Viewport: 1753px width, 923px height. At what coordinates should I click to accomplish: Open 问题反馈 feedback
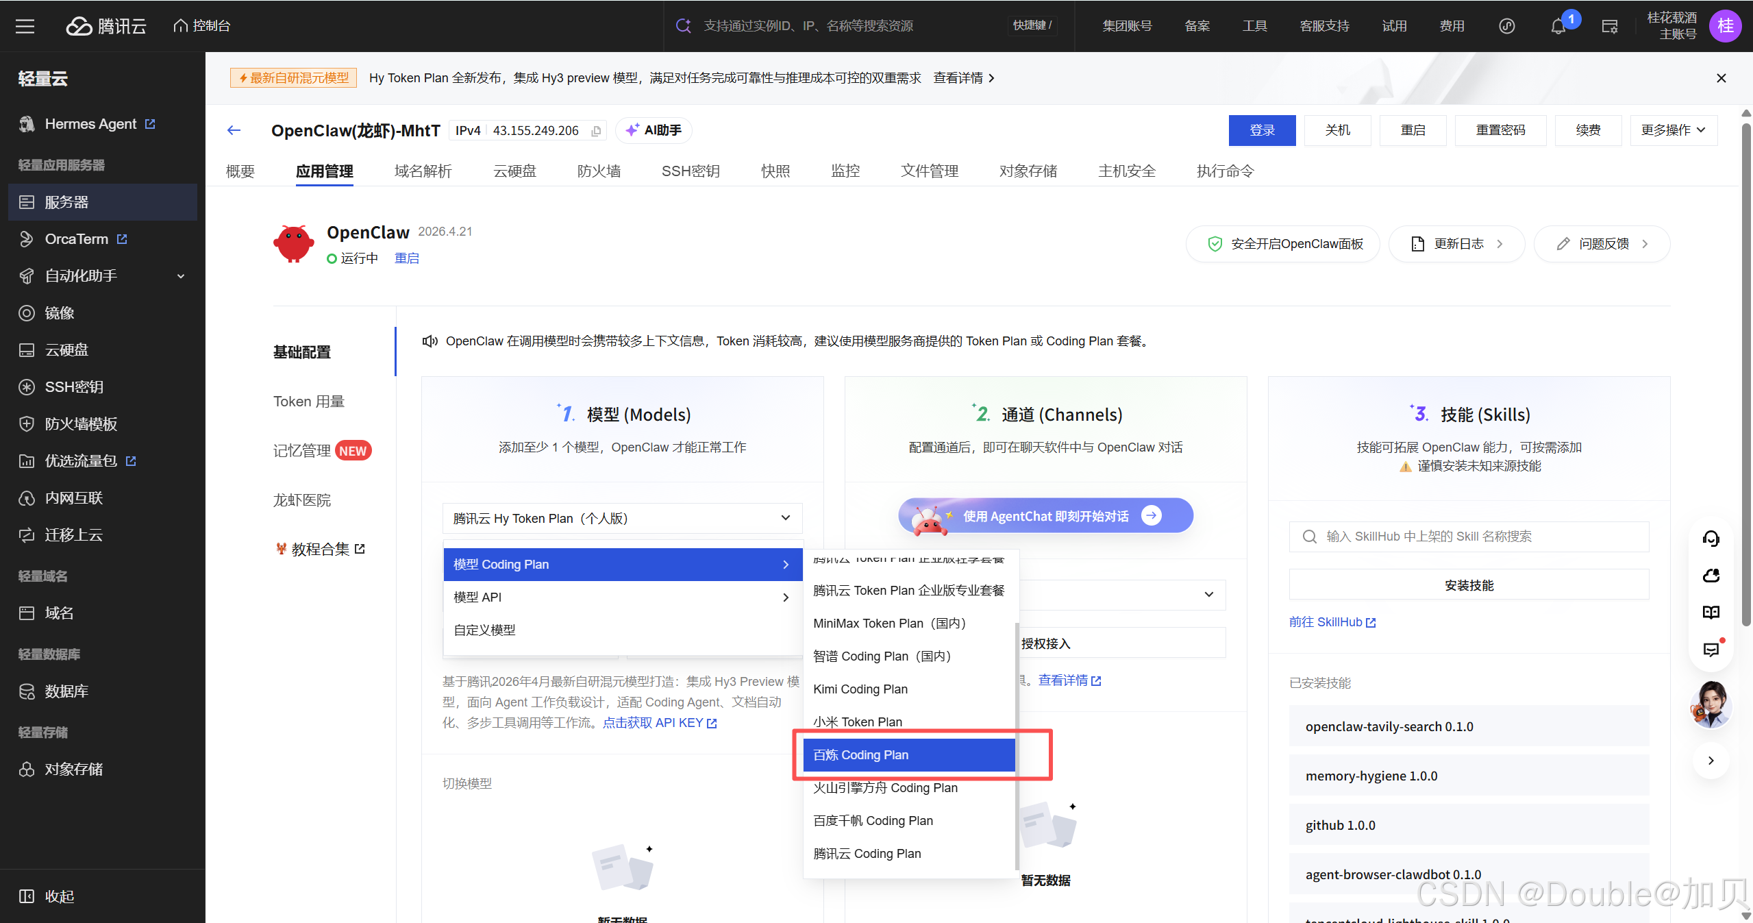[1602, 244]
